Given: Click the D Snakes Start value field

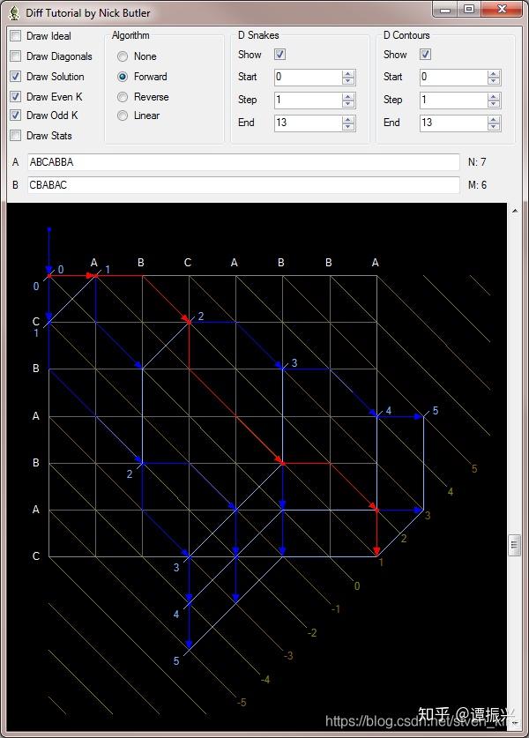Looking at the screenshot, I should click(308, 78).
